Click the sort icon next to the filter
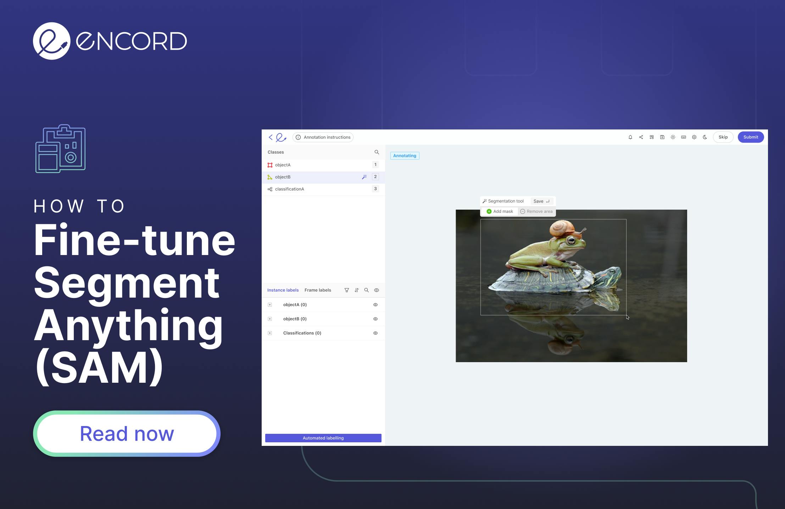 (357, 290)
